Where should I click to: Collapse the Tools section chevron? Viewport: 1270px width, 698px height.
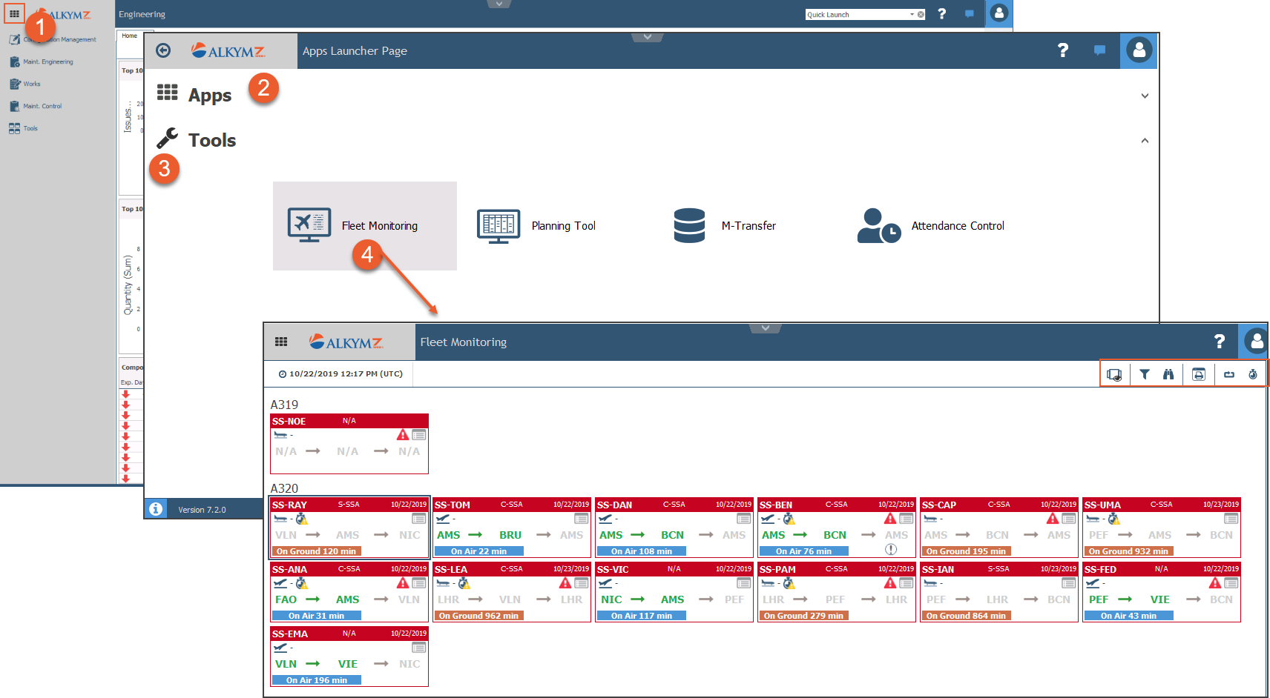[x=1145, y=141]
